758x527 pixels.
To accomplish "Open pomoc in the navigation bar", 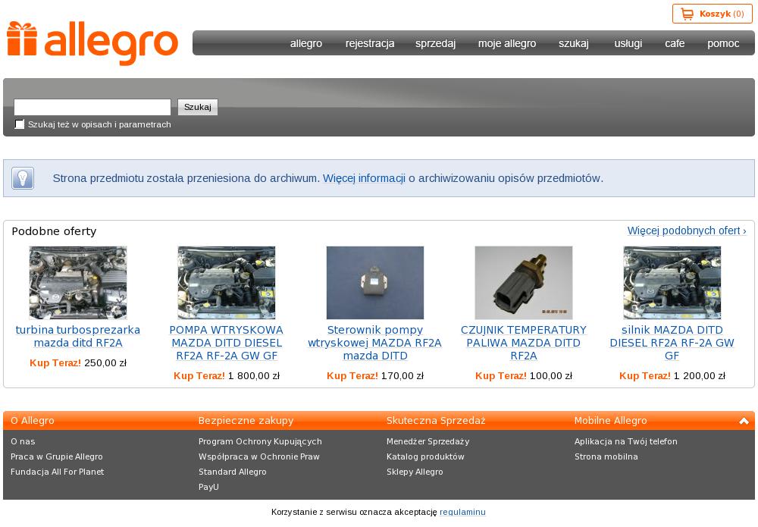I will [x=723, y=43].
